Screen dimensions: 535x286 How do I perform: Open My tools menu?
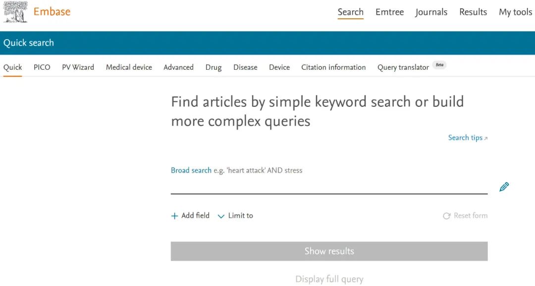(x=515, y=12)
